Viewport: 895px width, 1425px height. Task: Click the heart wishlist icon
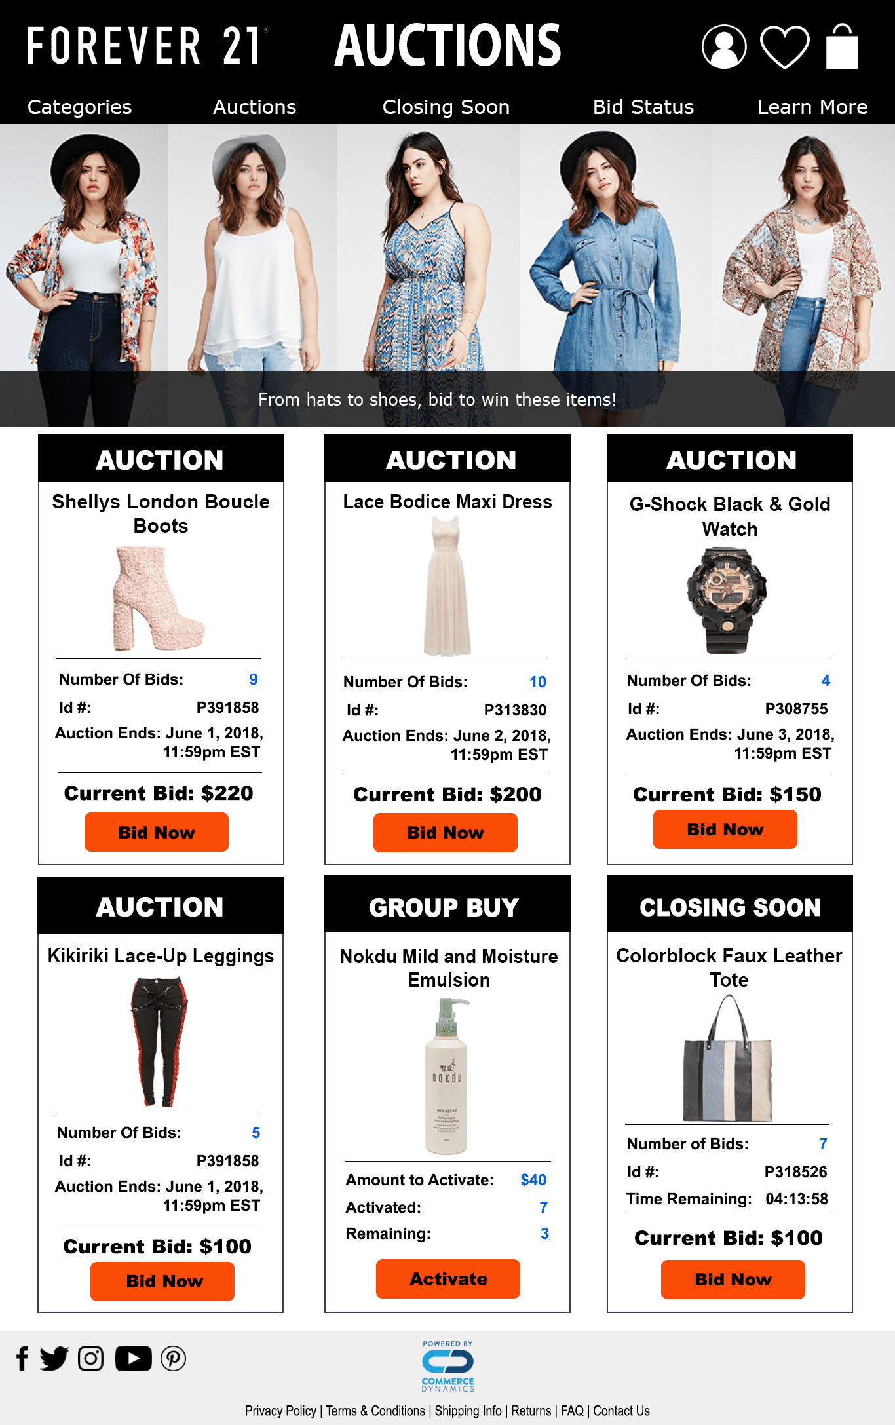pos(785,47)
